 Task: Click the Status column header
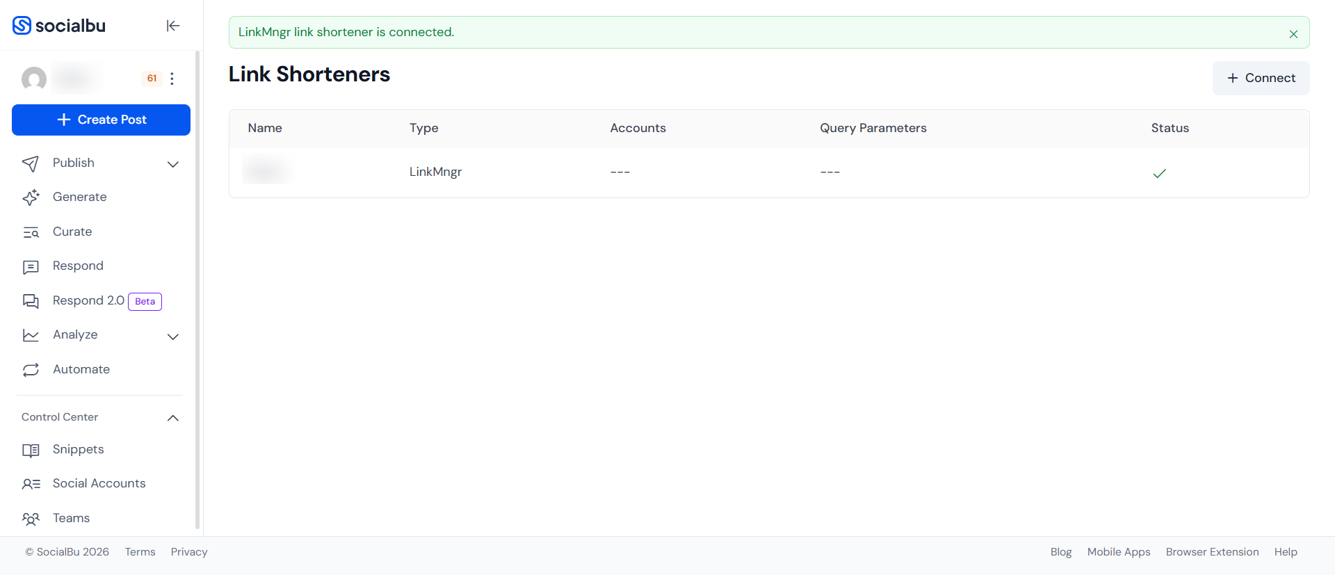coord(1170,128)
